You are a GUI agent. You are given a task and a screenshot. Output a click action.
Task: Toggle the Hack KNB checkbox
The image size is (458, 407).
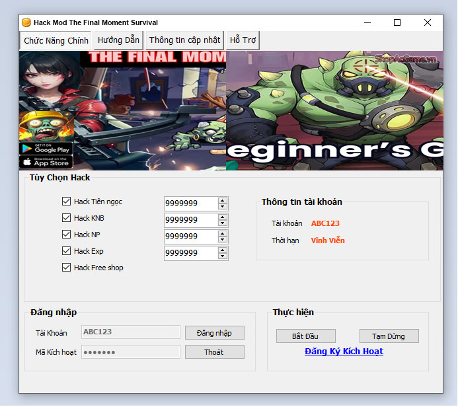[66, 218]
